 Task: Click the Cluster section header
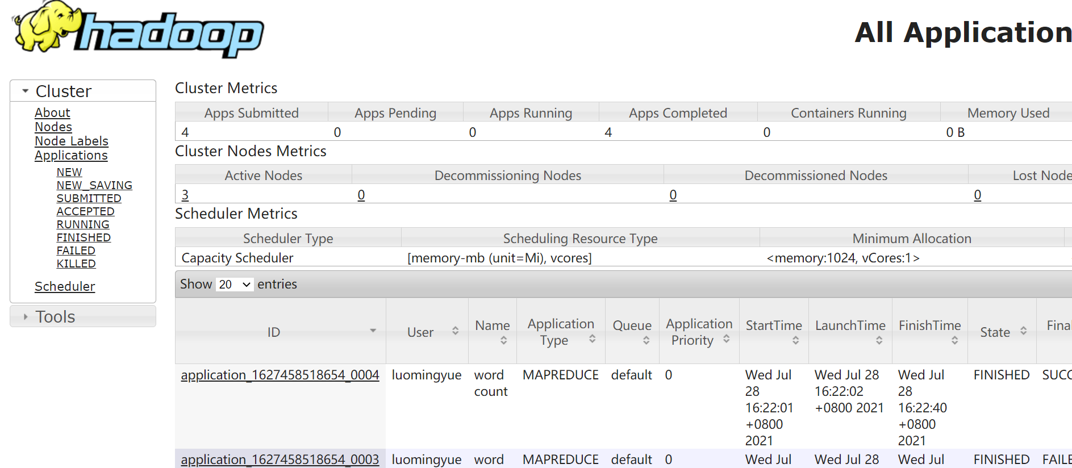tap(83, 91)
